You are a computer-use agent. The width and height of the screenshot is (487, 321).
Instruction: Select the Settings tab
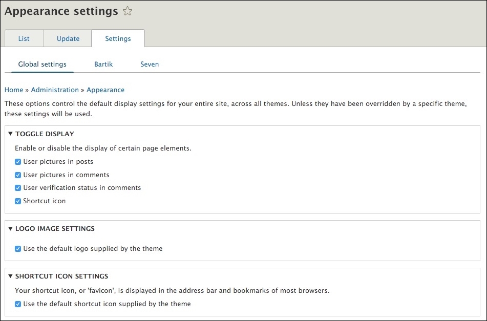coord(118,38)
